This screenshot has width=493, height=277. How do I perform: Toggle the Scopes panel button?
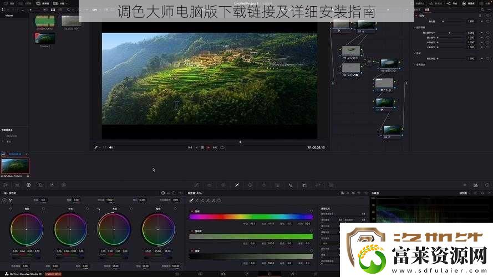[476, 185]
